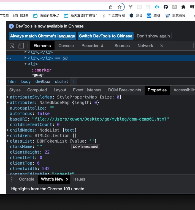Click the baseURI file path value

click(x=101, y=119)
